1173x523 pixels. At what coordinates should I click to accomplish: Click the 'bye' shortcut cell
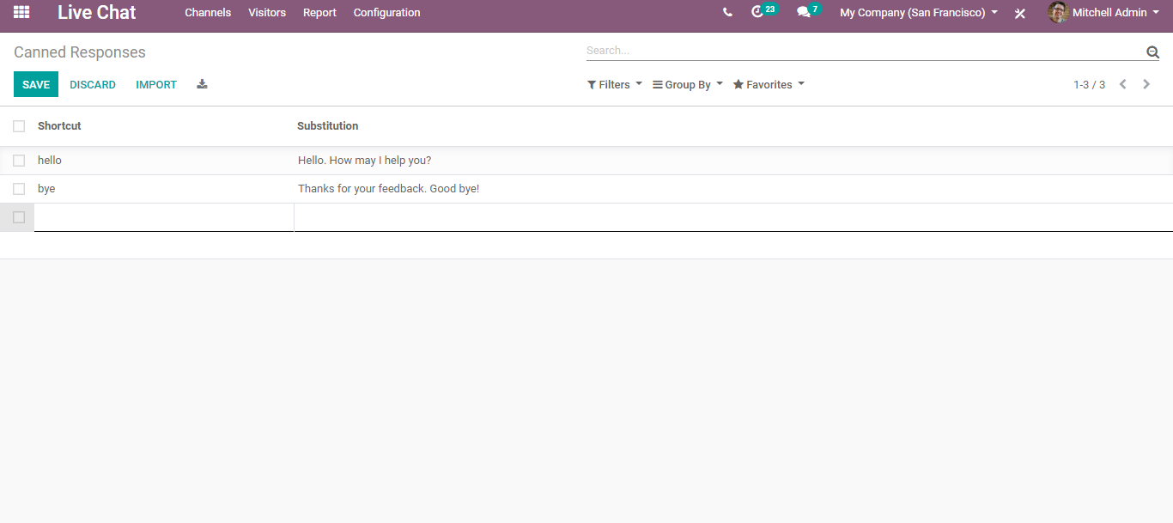tap(46, 189)
